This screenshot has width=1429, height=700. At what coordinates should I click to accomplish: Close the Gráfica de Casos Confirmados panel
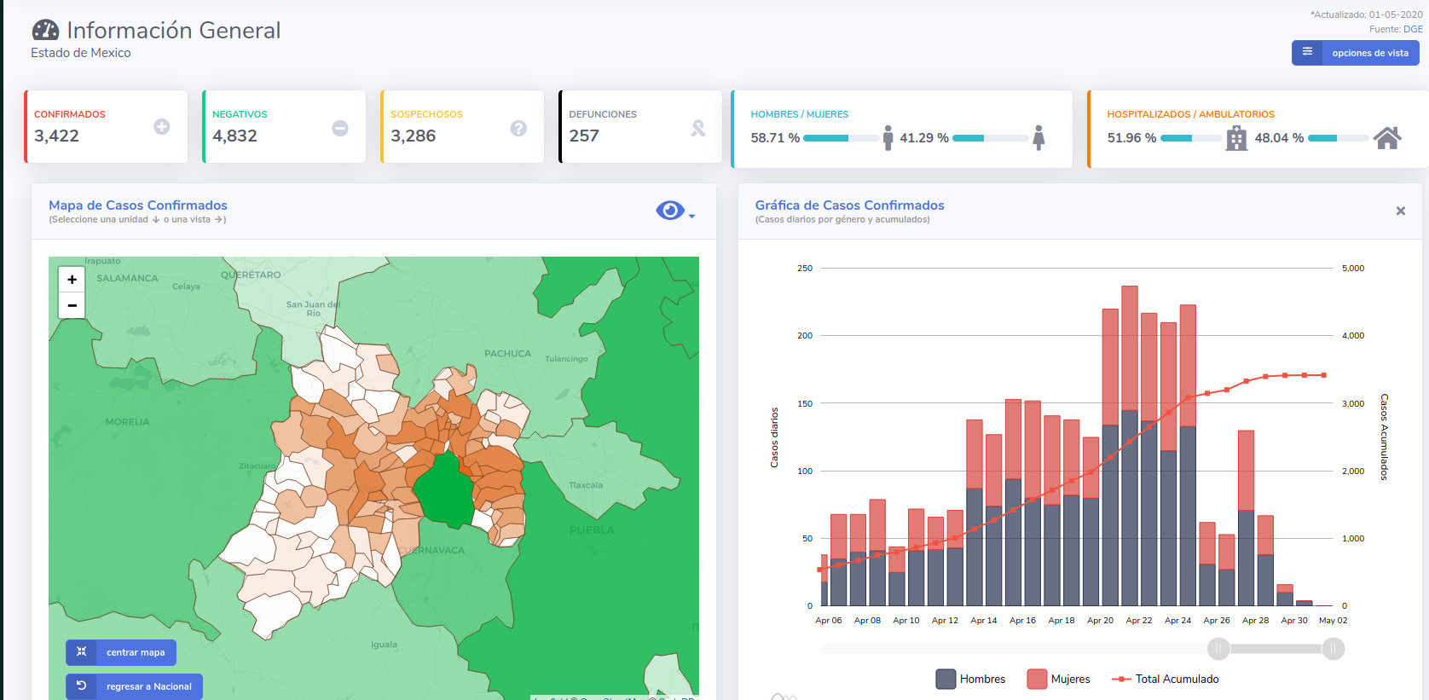(x=1400, y=211)
